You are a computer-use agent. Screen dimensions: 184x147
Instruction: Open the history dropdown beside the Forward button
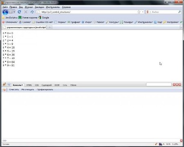(x=14, y=12)
